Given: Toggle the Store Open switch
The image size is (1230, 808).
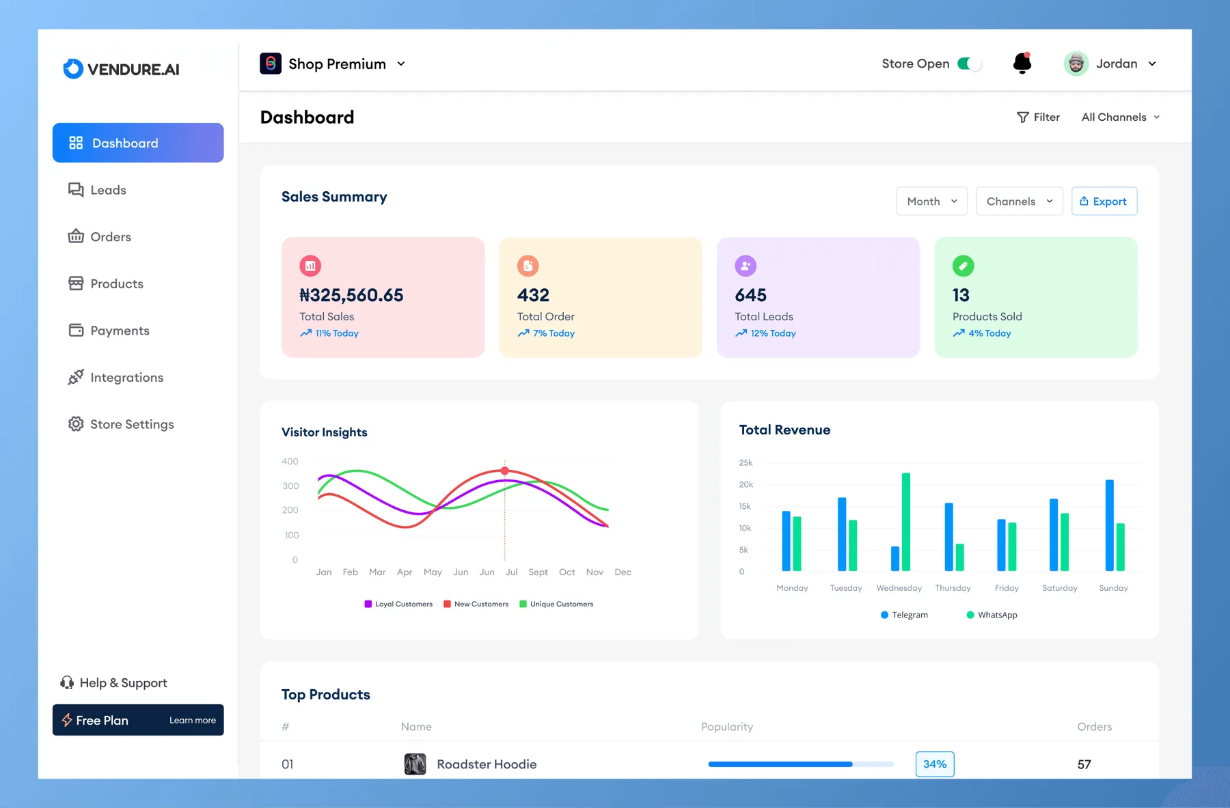Looking at the screenshot, I should [969, 64].
